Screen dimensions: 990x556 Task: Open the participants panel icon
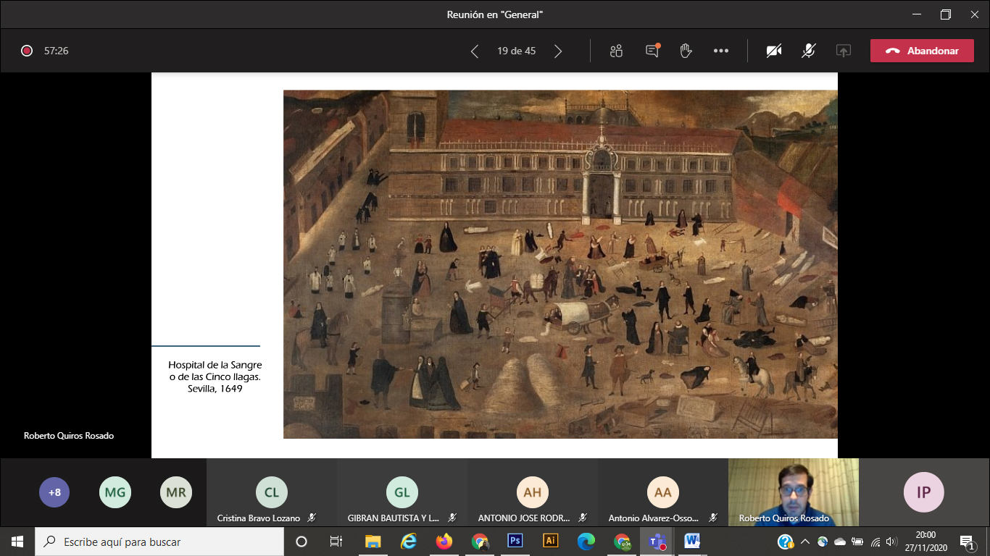[x=616, y=51]
